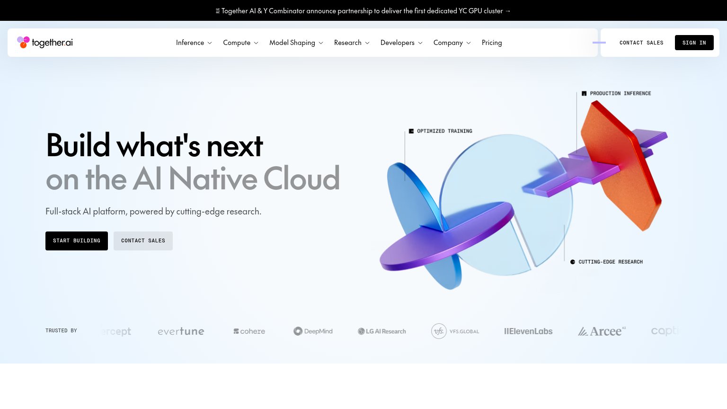Click the Sign In button
727x409 pixels.
pyautogui.click(x=694, y=43)
